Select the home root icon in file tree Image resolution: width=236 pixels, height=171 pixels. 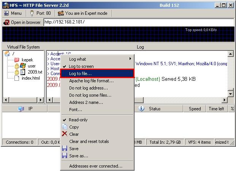click(x=7, y=53)
